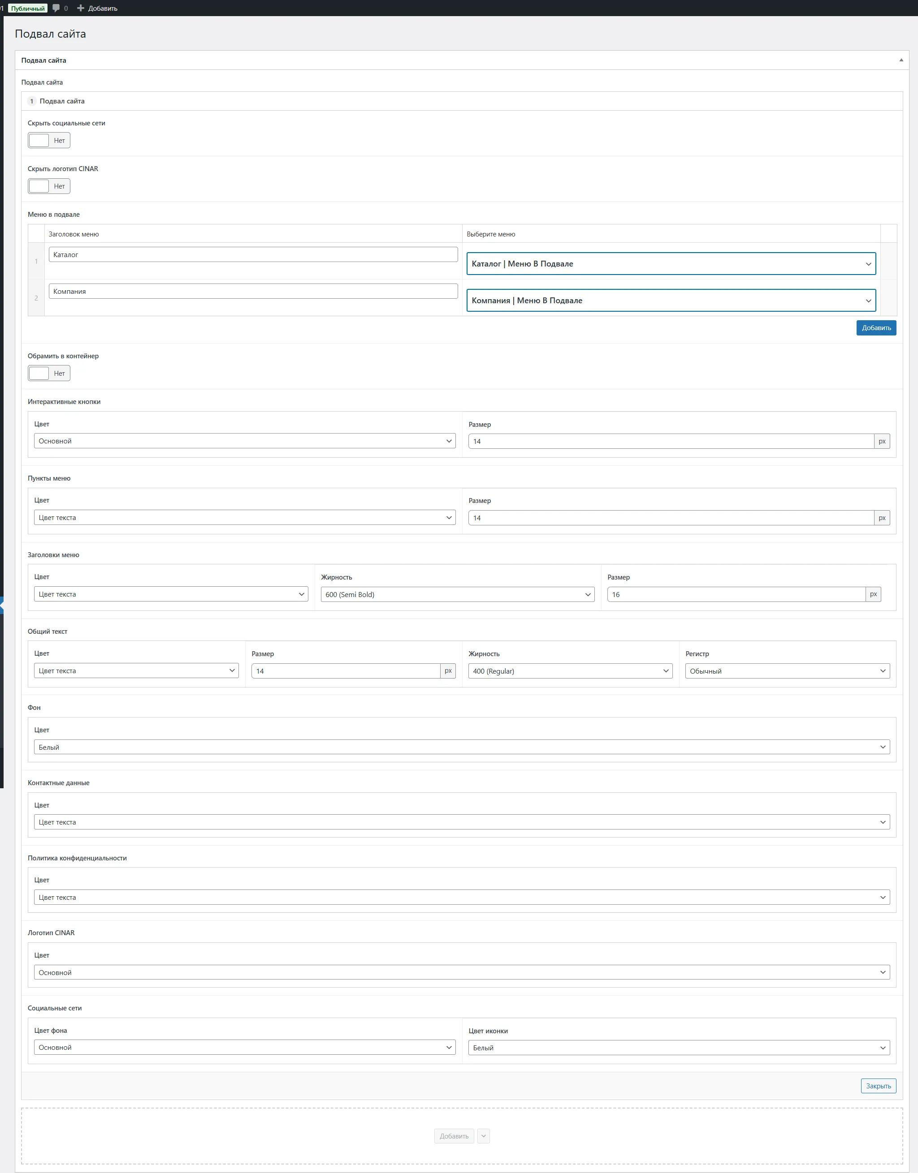Click row number 1 badge of Подвал сайта
The height and width of the screenshot is (1173, 918).
click(x=32, y=101)
